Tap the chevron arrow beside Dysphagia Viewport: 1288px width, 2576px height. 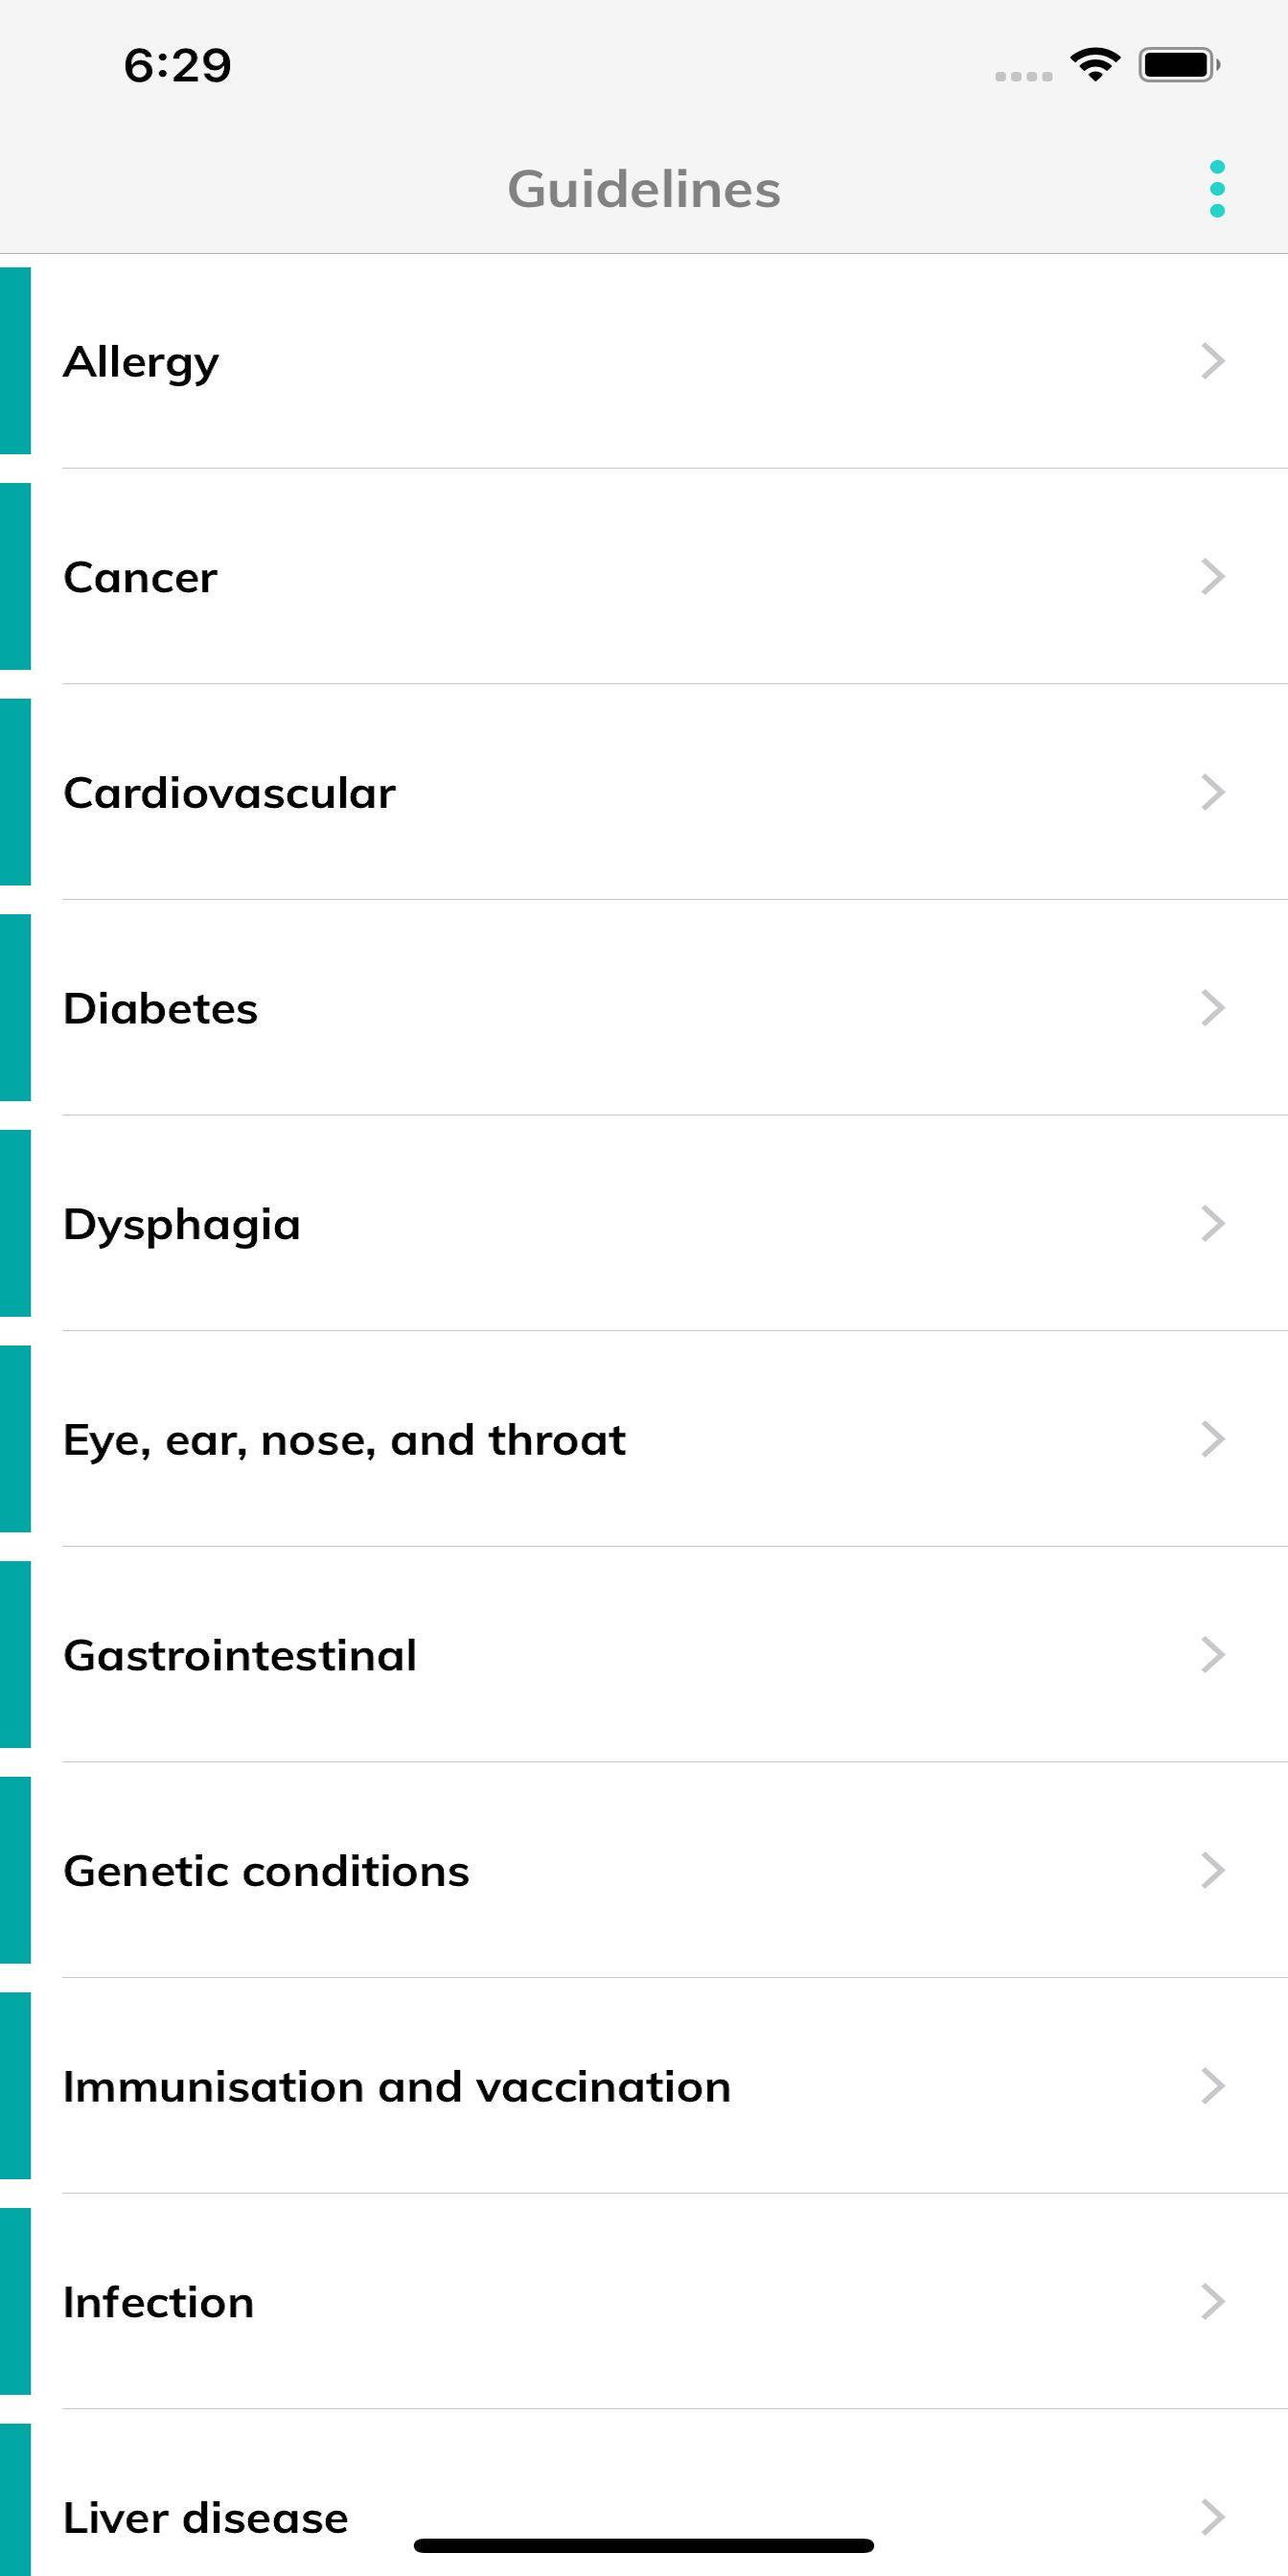tap(1212, 1223)
